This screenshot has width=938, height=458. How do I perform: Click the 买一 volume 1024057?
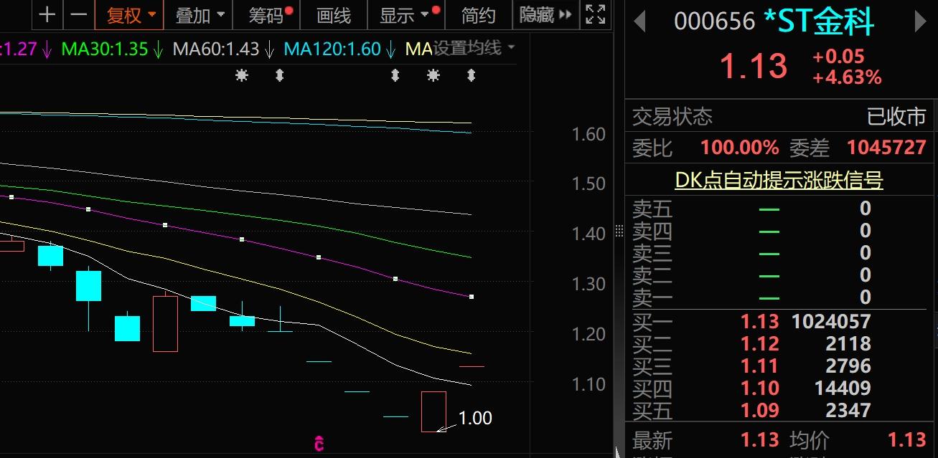[x=831, y=321]
